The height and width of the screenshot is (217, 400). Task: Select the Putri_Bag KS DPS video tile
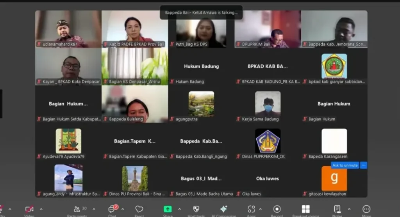point(201,29)
